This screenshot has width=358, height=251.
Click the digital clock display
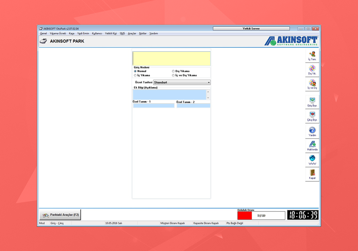(x=303, y=215)
